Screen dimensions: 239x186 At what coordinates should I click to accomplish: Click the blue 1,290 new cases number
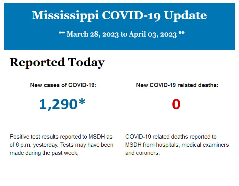click(x=58, y=104)
